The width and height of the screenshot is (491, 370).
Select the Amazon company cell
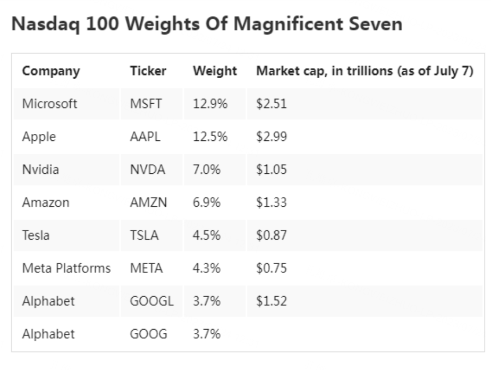(x=46, y=203)
